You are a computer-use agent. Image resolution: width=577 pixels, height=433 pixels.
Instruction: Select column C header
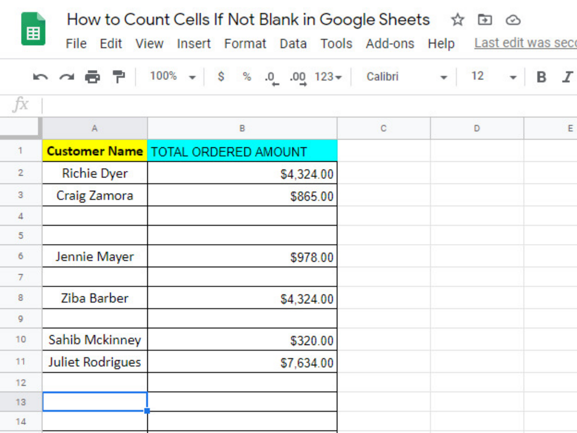[384, 129]
